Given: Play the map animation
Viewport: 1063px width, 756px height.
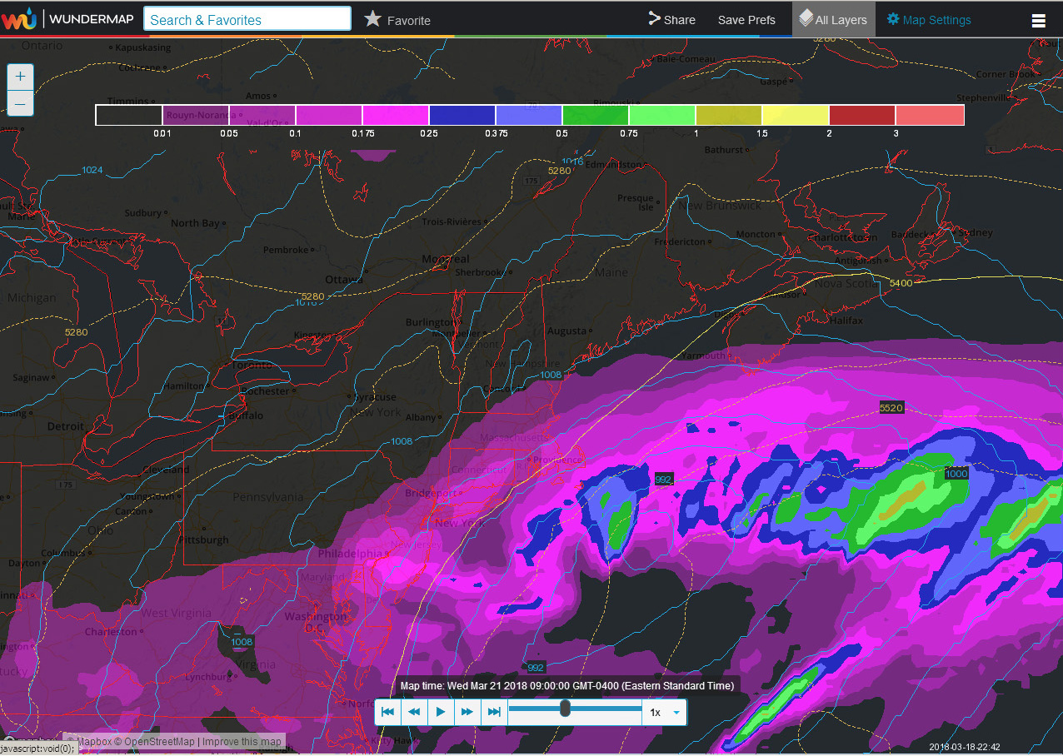Looking at the screenshot, I should (x=441, y=713).
